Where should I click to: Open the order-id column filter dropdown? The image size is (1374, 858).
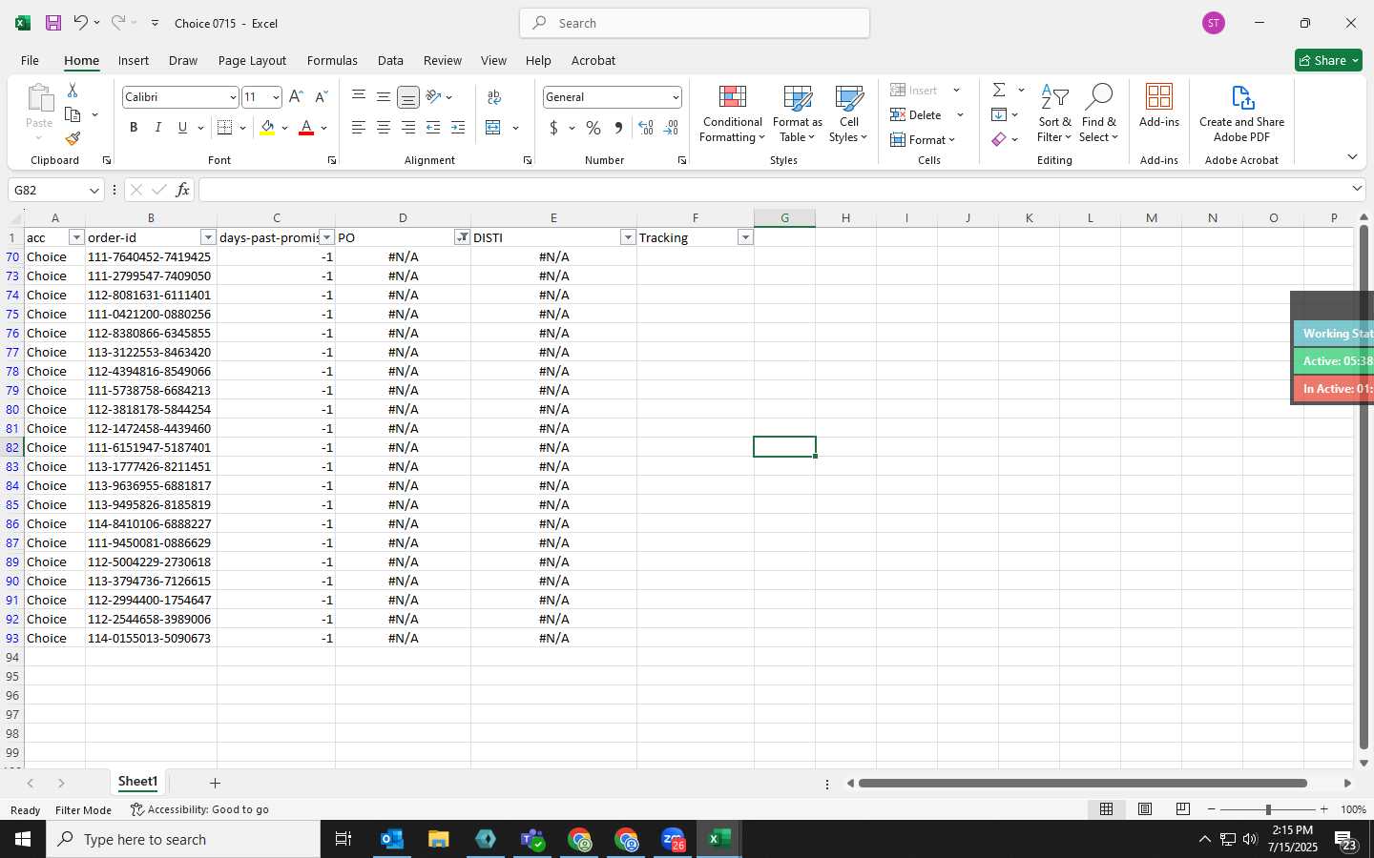(x=208, y=237)
